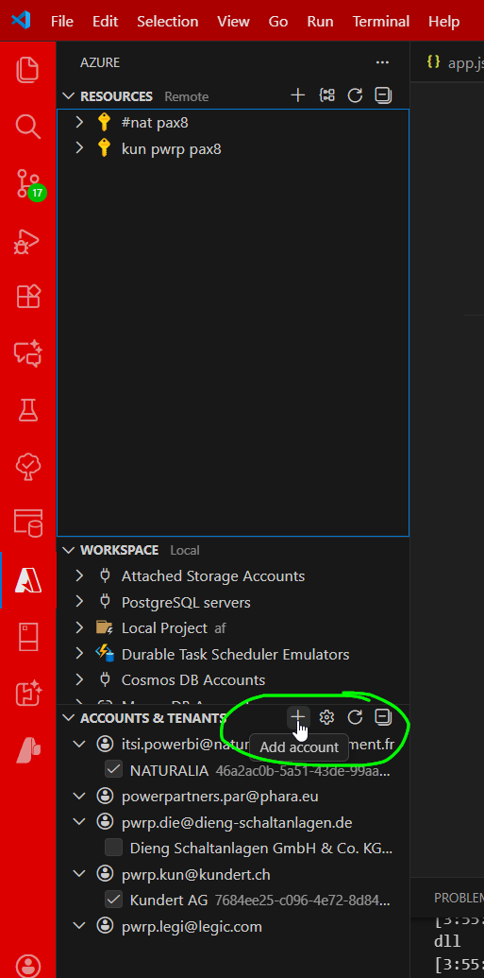
Task: Open the database window icon view
Action: point(27,523)
